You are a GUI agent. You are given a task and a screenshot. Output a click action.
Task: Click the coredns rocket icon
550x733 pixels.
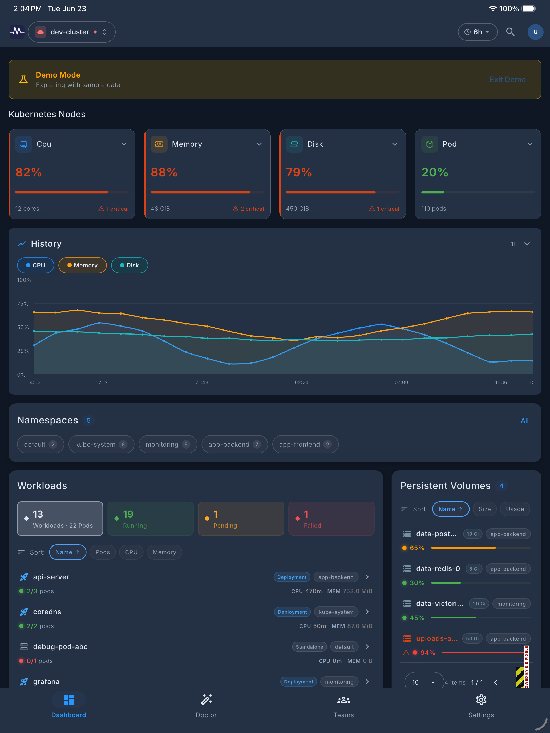(x=24, y=612)
